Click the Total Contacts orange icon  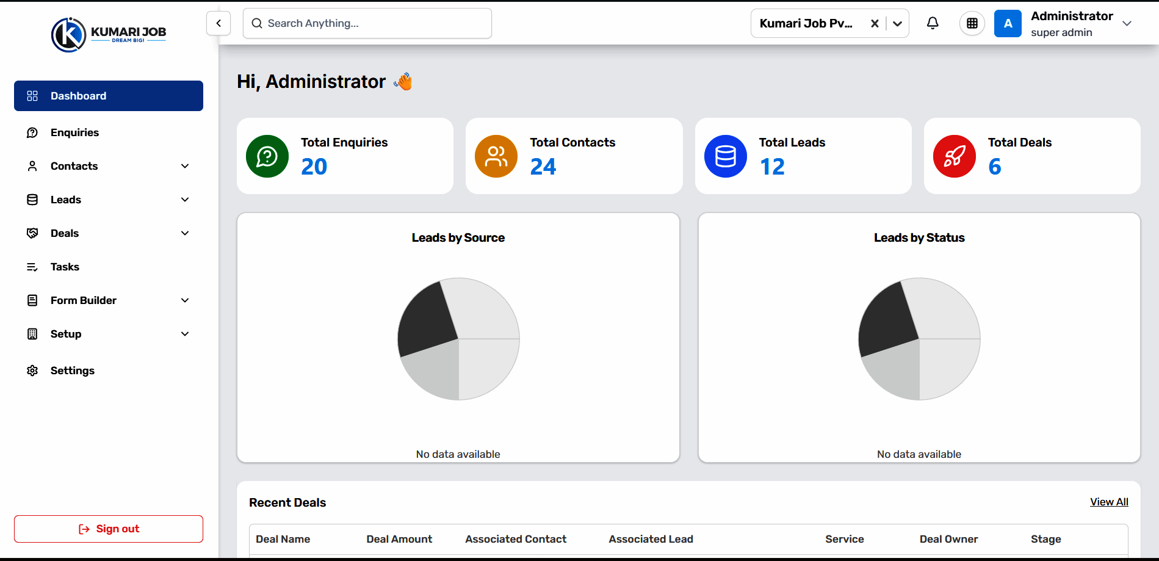click(496, 156)
